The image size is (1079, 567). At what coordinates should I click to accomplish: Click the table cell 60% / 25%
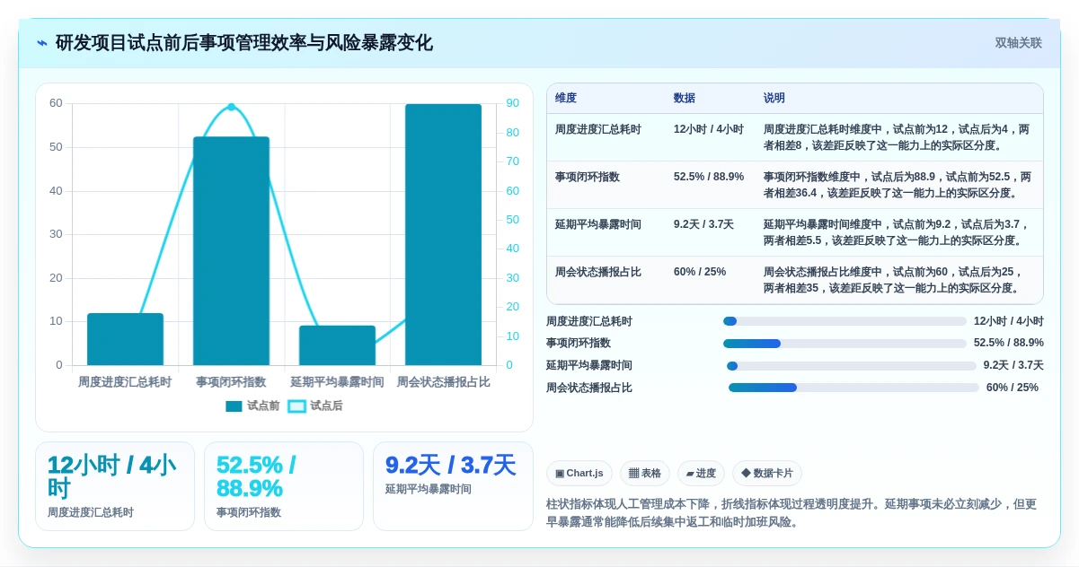point(700,272)
